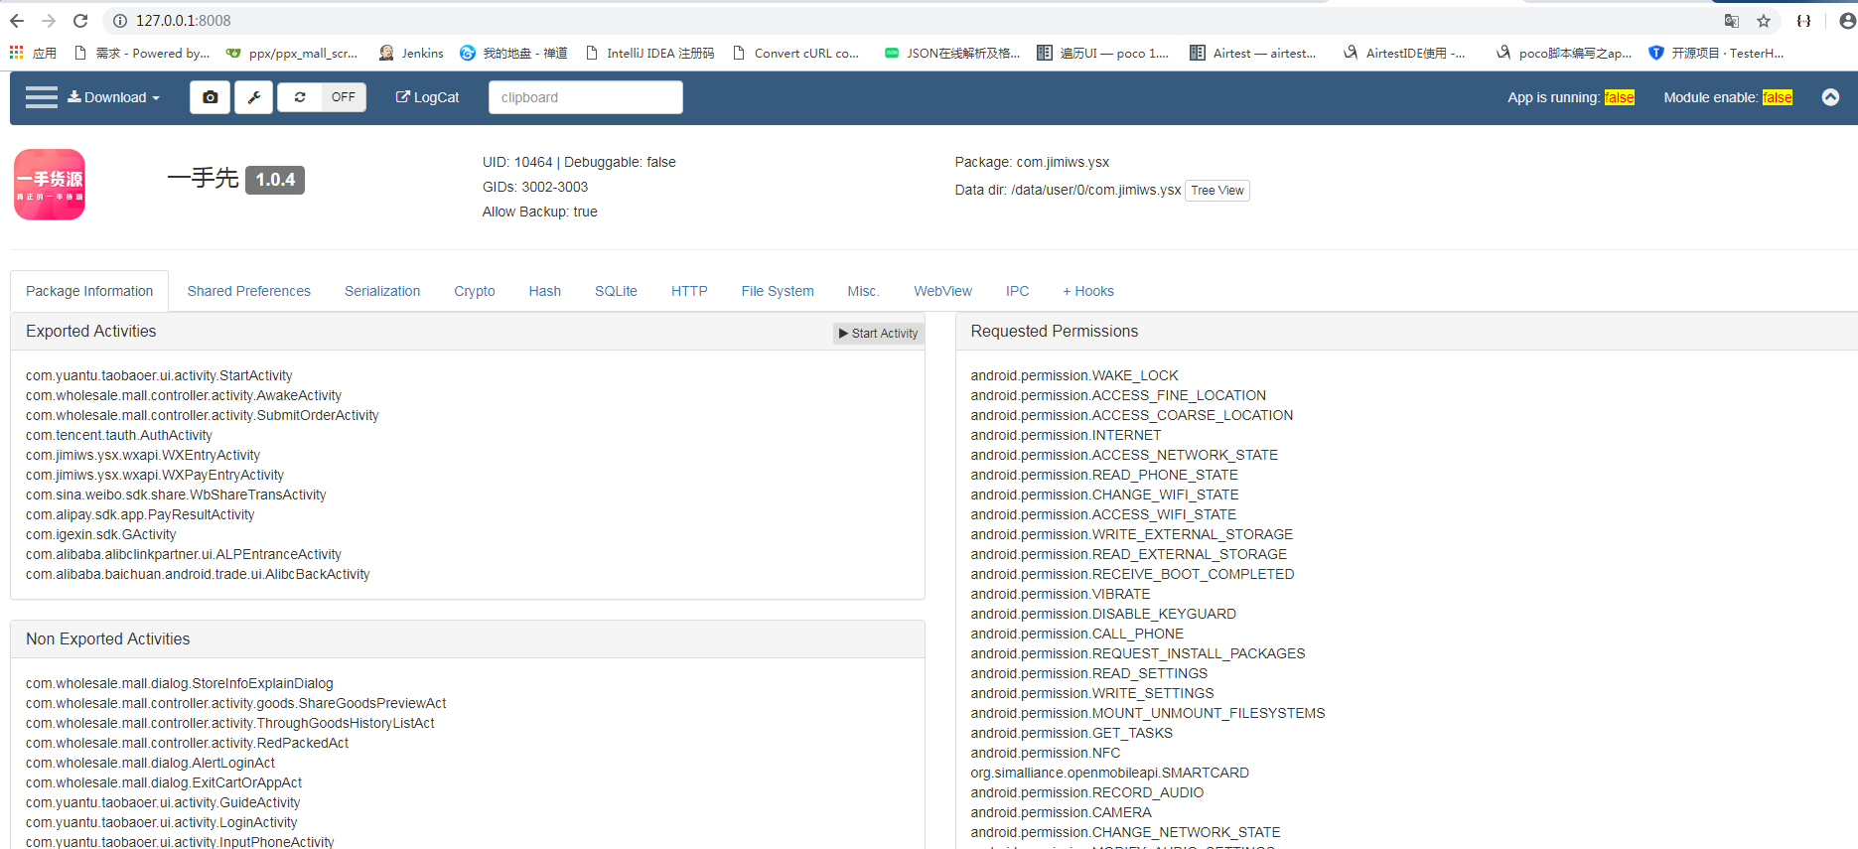Open the apps grid bookmark

click(33, 54)
